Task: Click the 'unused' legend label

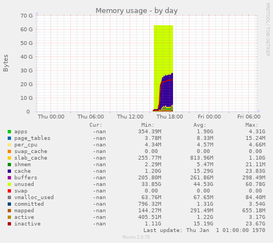Action: 24,184
